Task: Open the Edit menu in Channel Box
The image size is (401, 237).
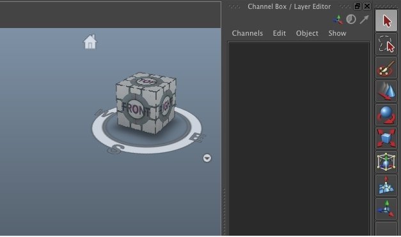Action: coord(279,33)
